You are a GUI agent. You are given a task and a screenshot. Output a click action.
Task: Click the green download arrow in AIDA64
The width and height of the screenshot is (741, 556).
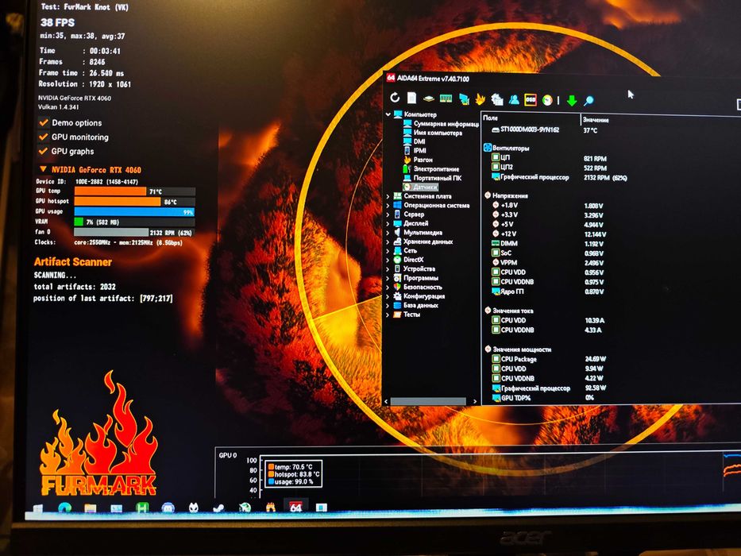(x=572, y=100)
